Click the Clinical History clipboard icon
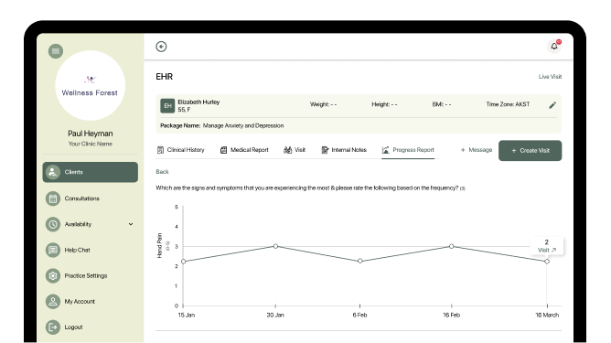 (160, 150)
